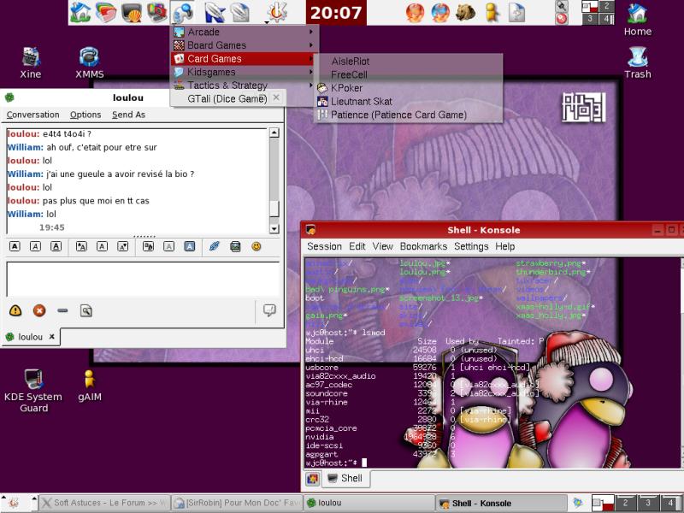Viewport: 684px width, 513px height.
Task: Toggle italic formatting in loulou chat
Action: click(35, 246)
